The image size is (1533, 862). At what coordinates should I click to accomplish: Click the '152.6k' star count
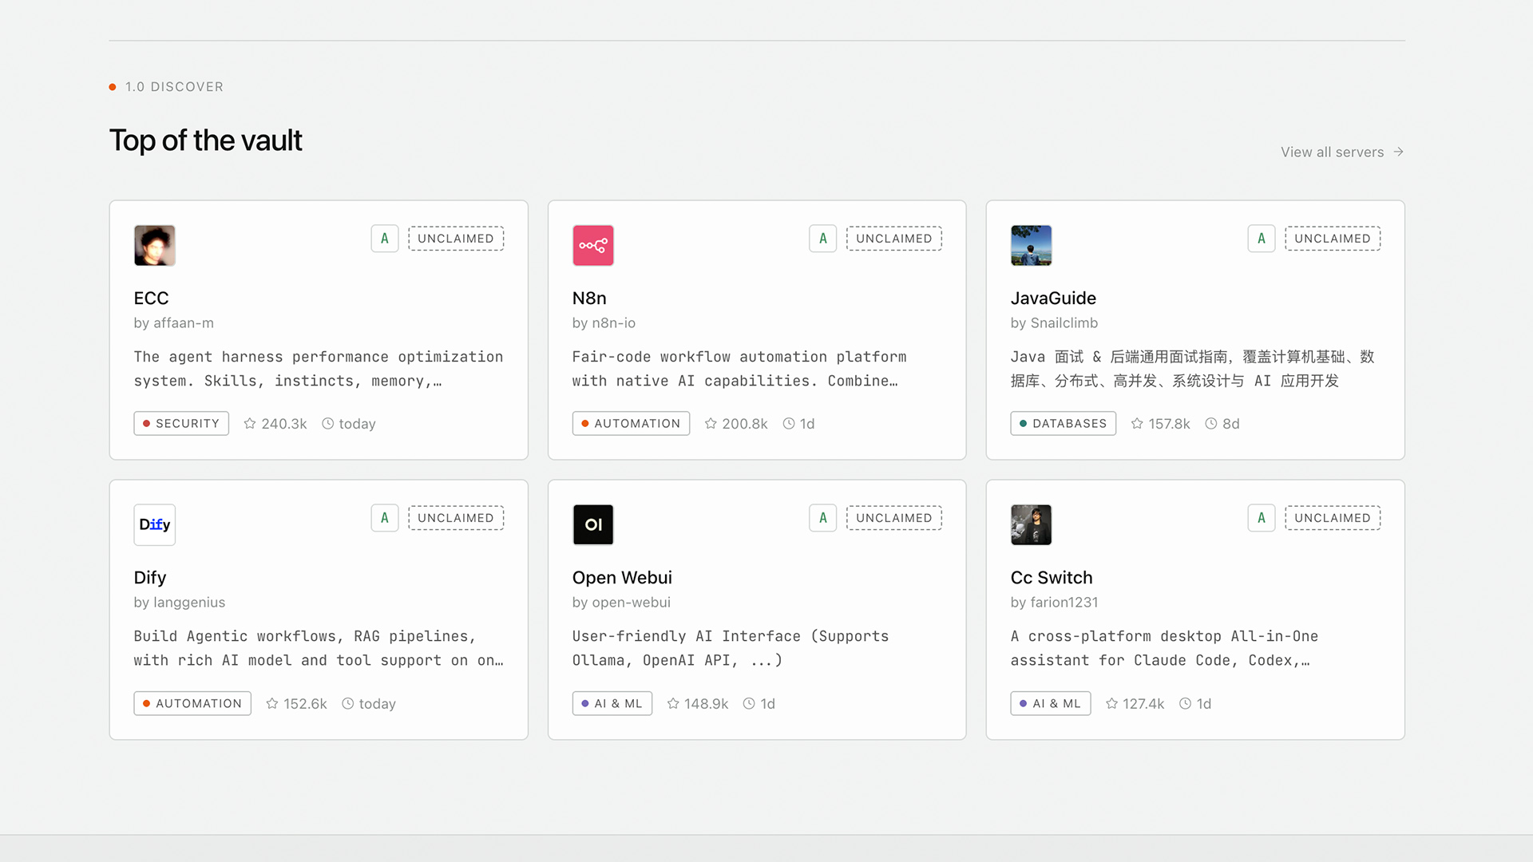tap(305, 703)
